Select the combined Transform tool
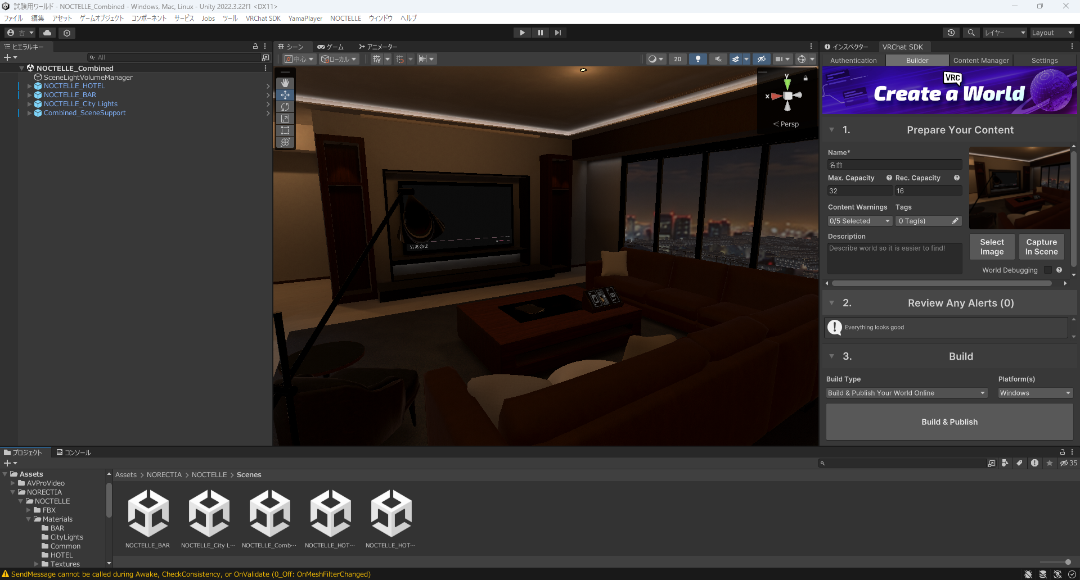The image size is (1080, 580). [285, 142]
